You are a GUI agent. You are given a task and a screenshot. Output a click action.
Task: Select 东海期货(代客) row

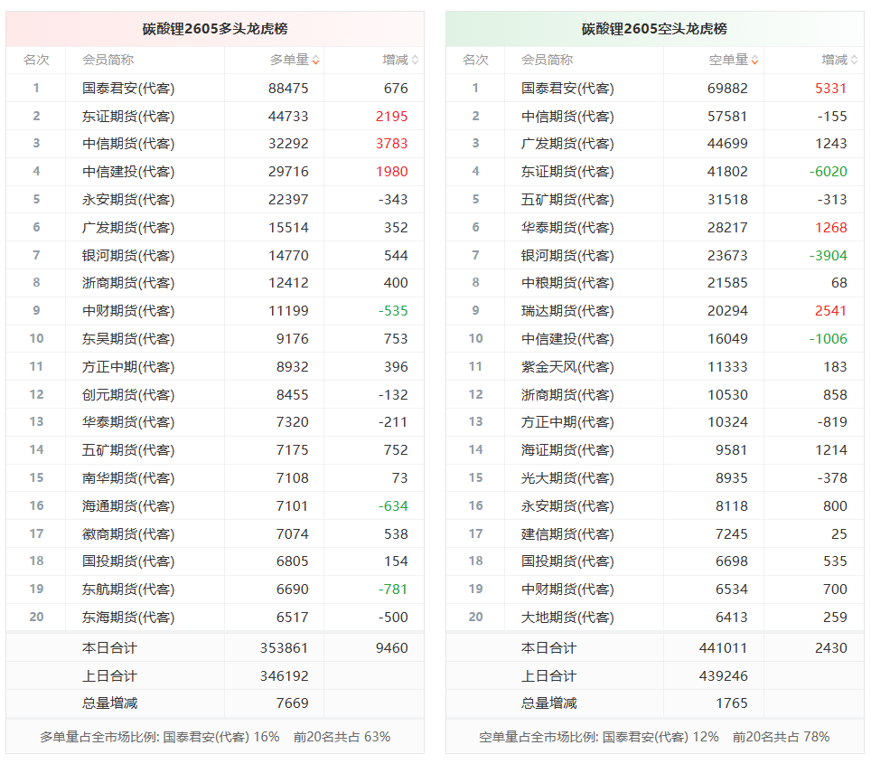point(215,618)
